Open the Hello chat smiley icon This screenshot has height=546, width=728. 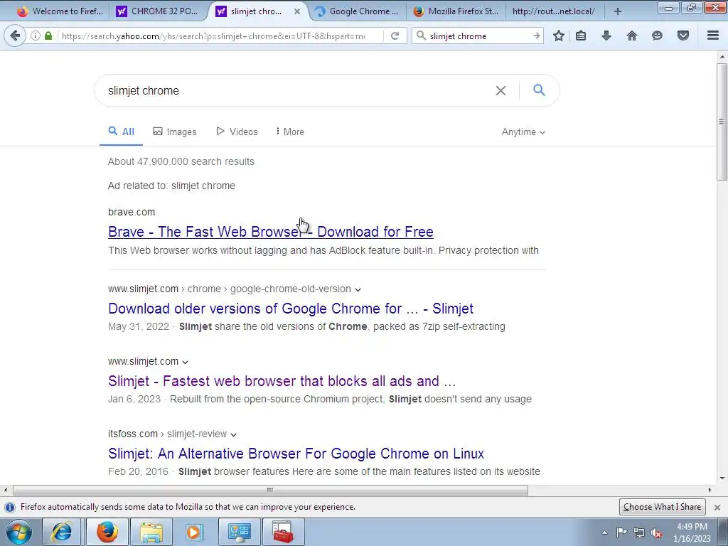[657, 36]
